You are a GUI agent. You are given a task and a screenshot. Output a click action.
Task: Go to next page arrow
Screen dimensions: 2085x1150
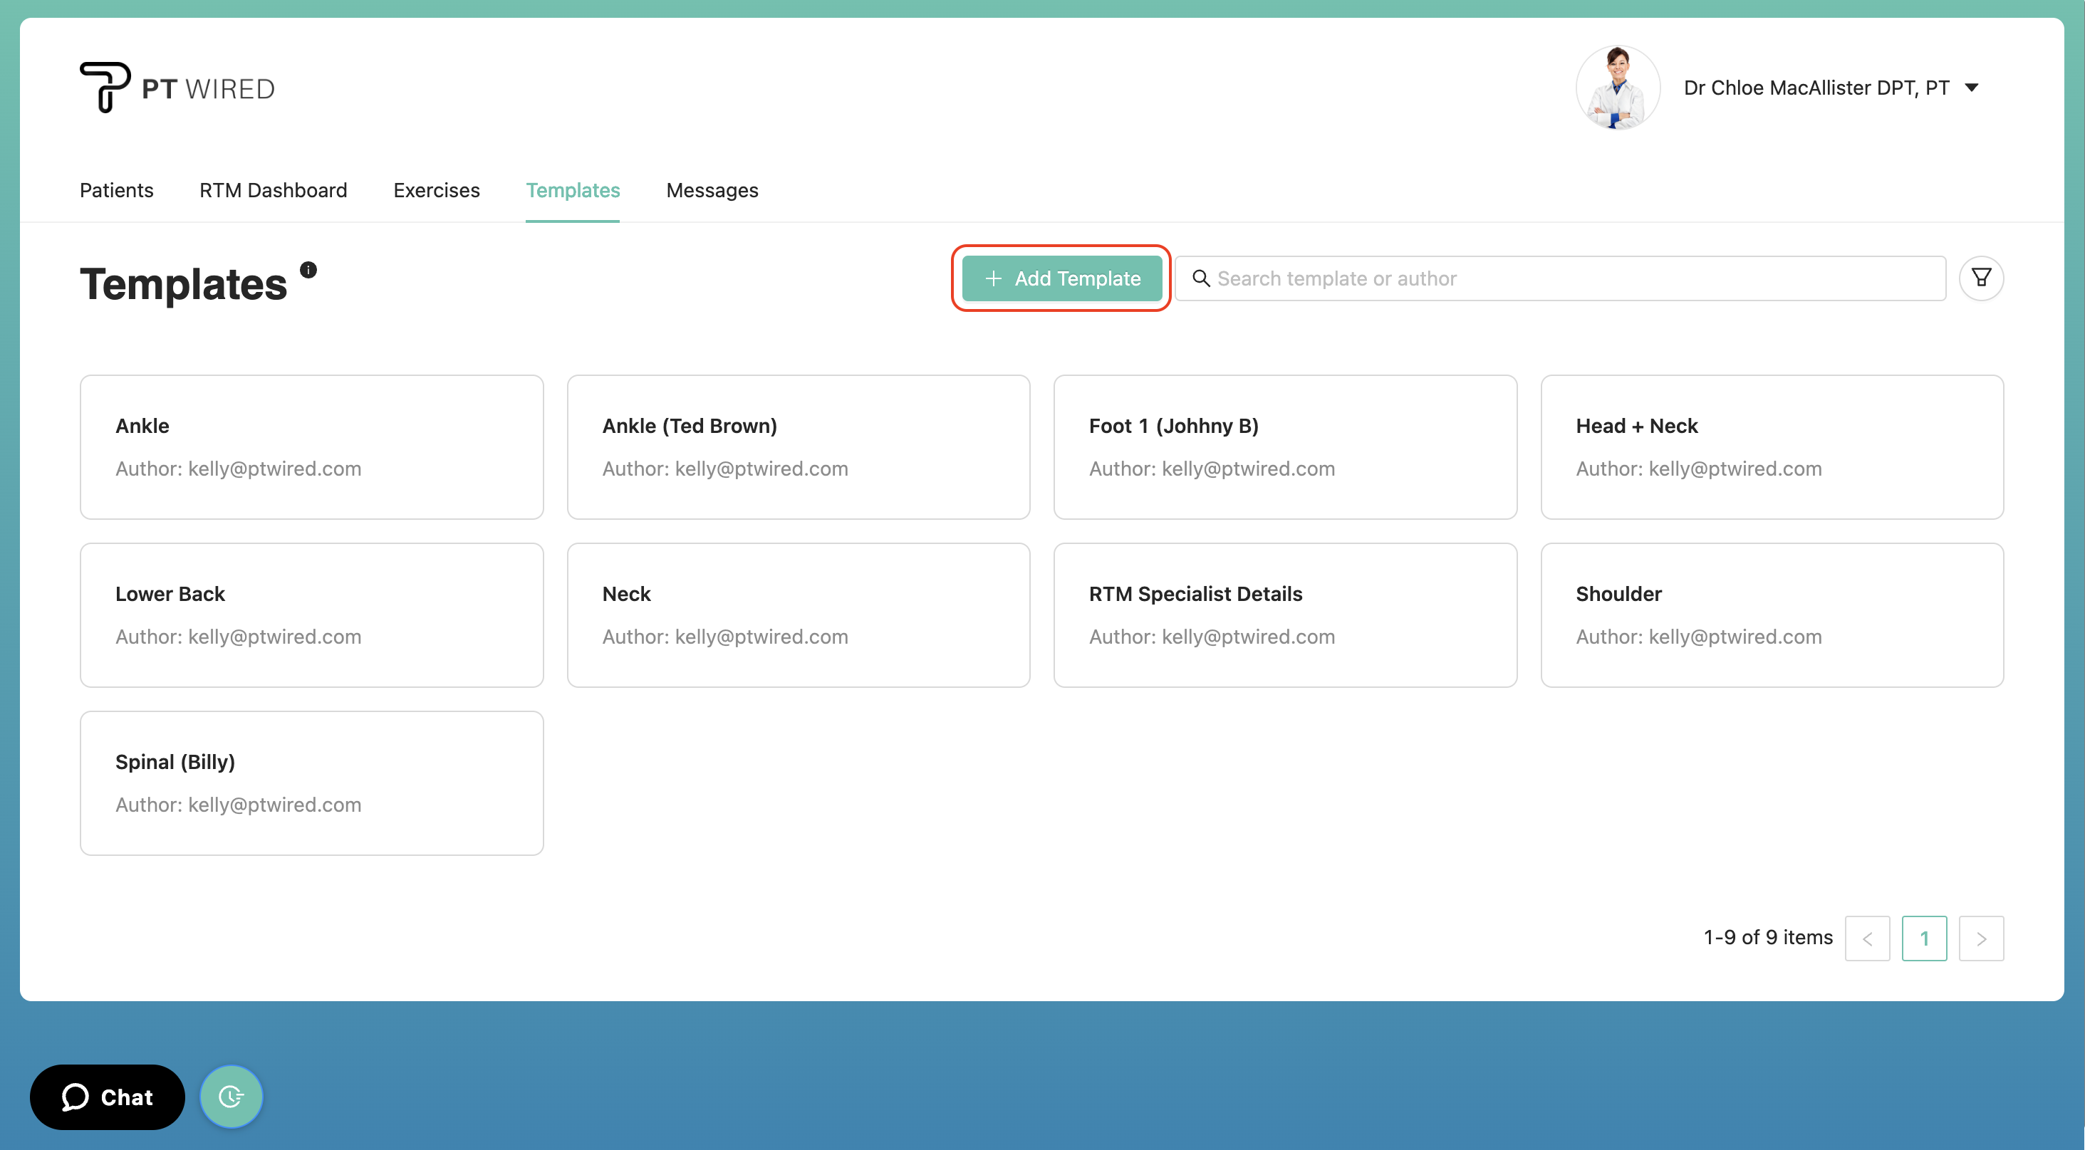point(1980,938)
